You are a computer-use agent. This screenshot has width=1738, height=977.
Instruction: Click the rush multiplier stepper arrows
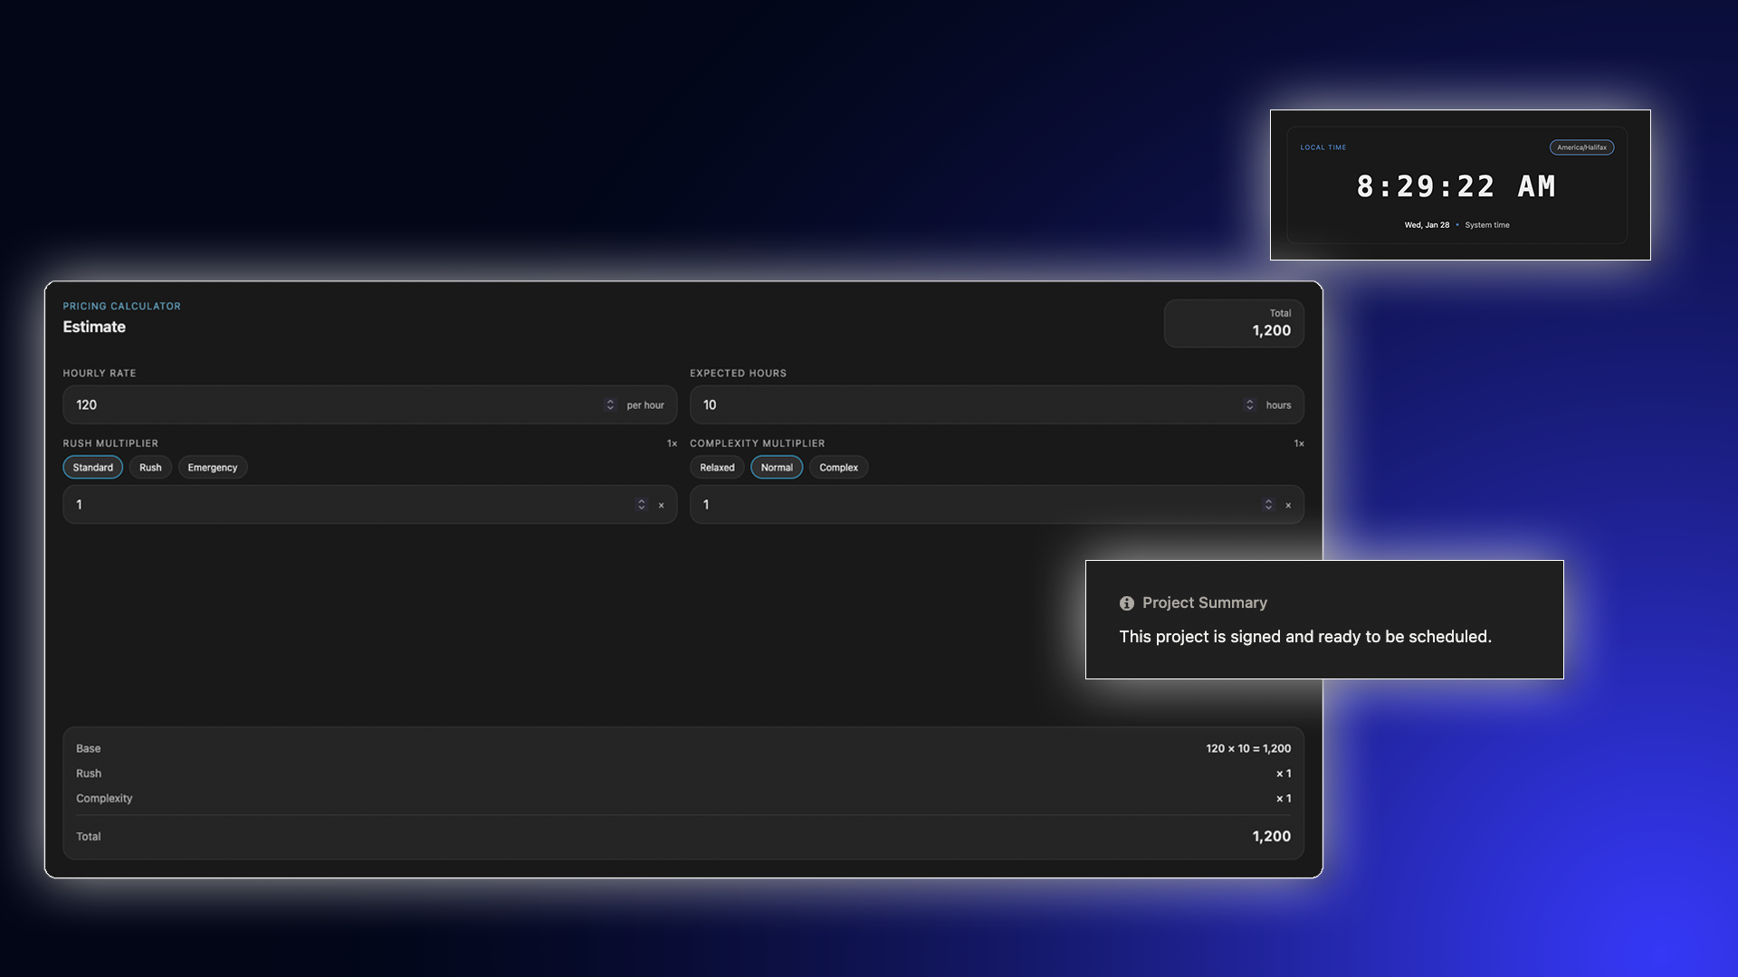641,505
